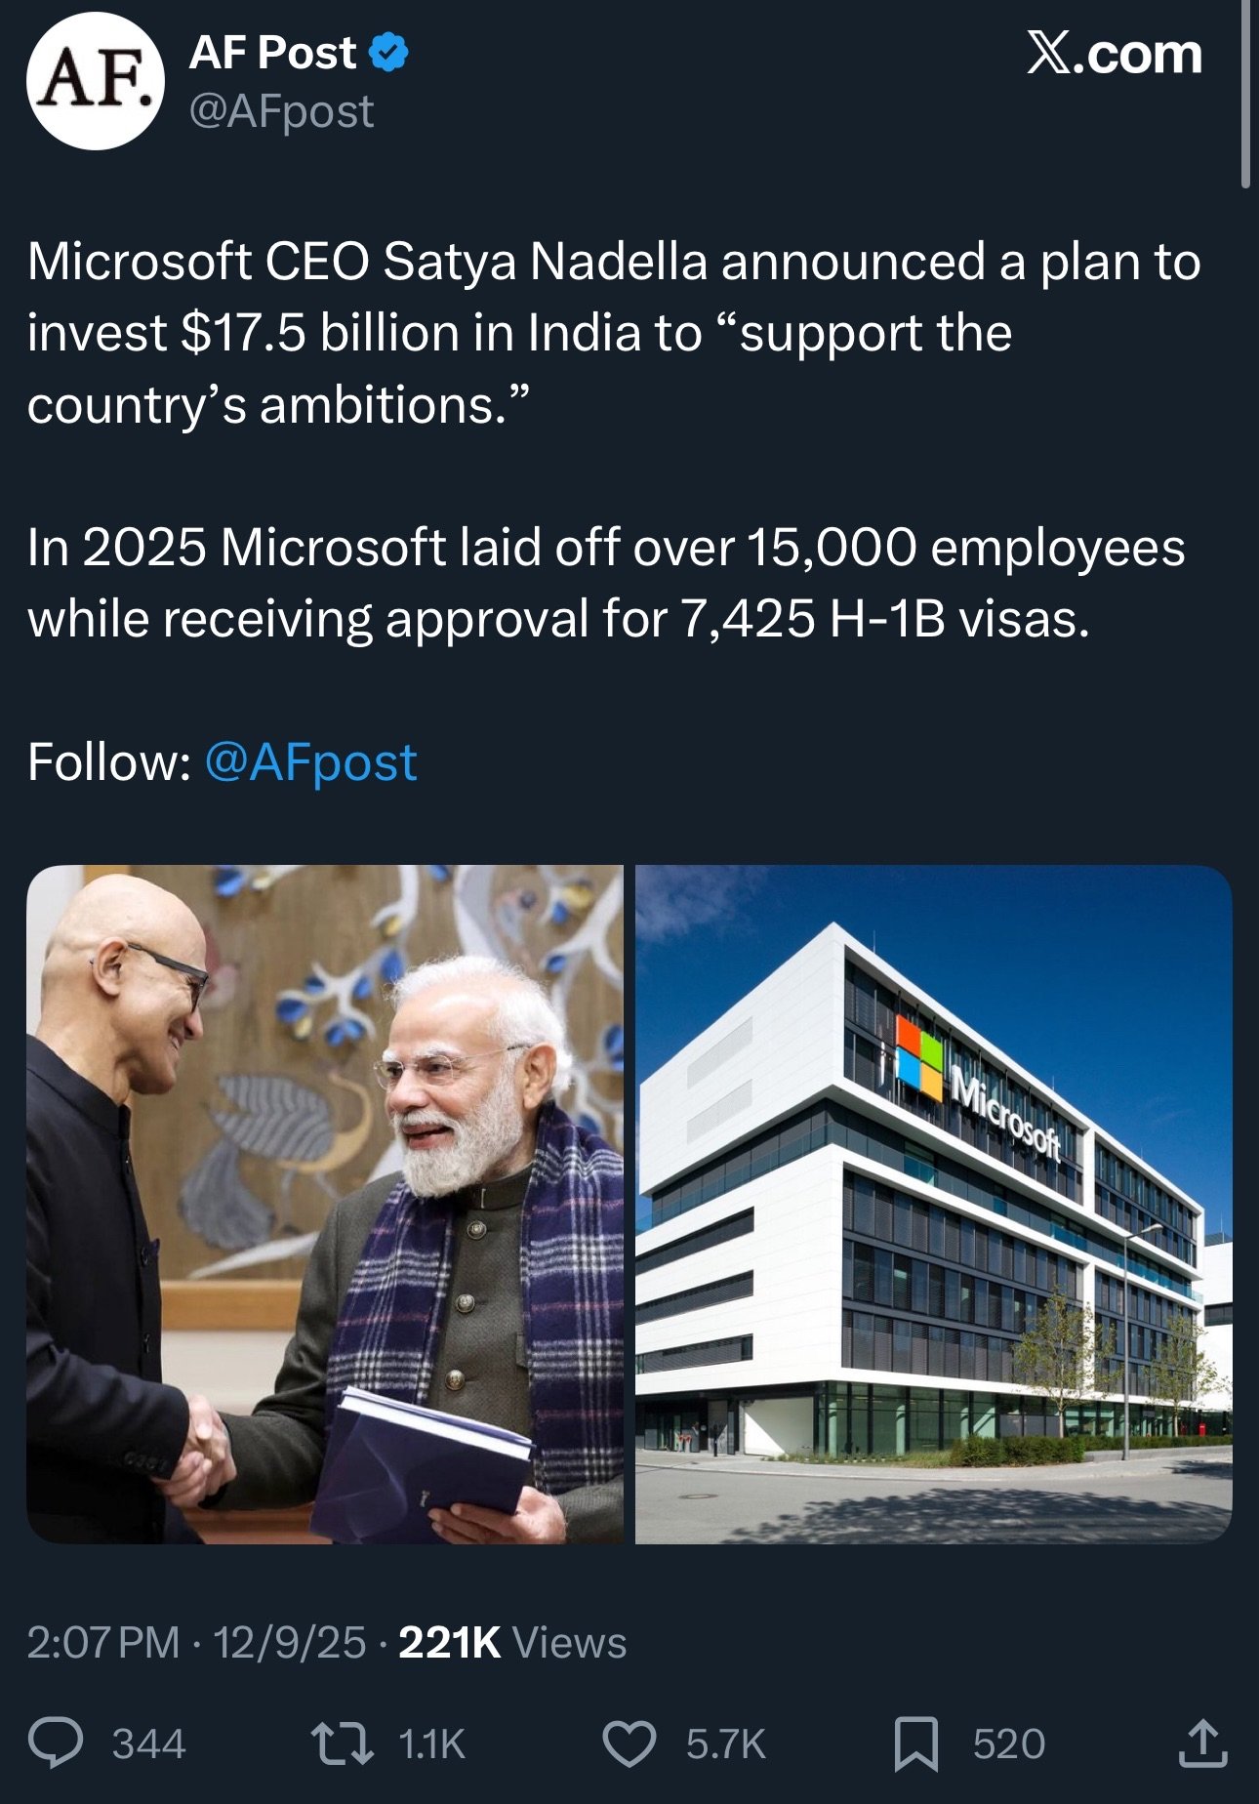The image size is (1259, 1804).
Task: Click the vertical scrollbar at right edge
Action: point(1245,94)
